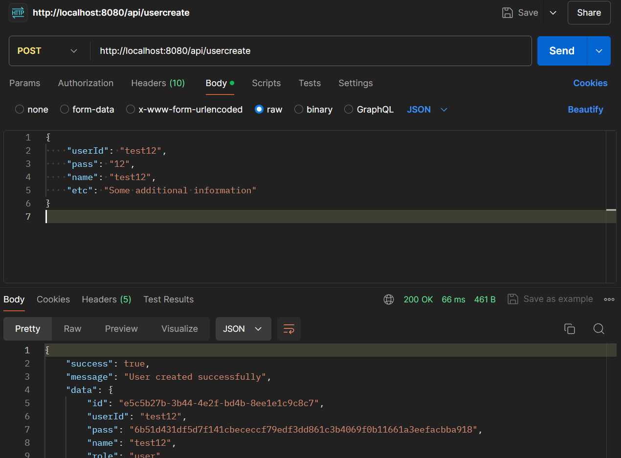Click the 200 OK status
The height and width of the screenshot is (458, 621).
tap(419, 299)
